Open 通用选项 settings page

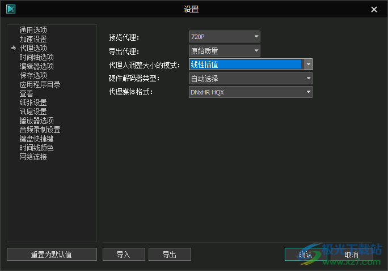pos(33,30)
